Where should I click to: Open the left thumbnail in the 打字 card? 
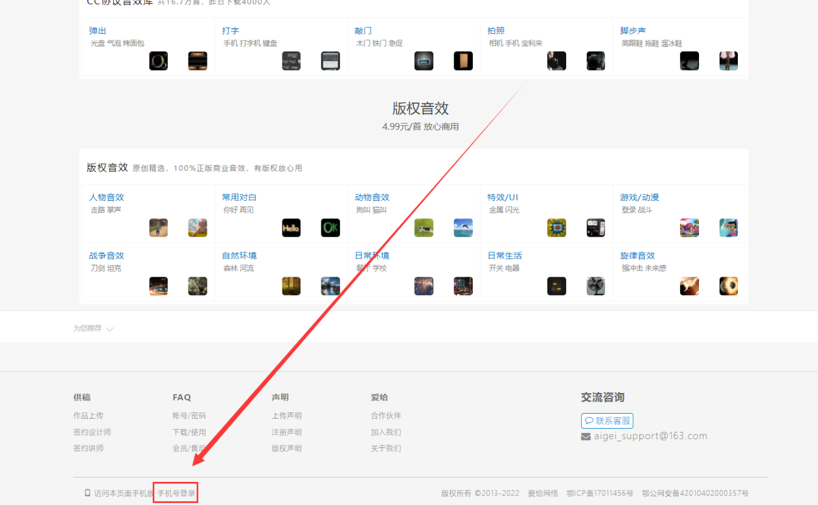291,61
